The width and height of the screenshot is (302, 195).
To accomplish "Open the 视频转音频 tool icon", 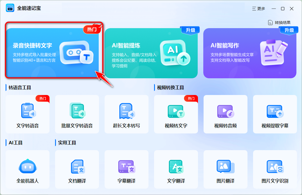I will coord(226,111).
